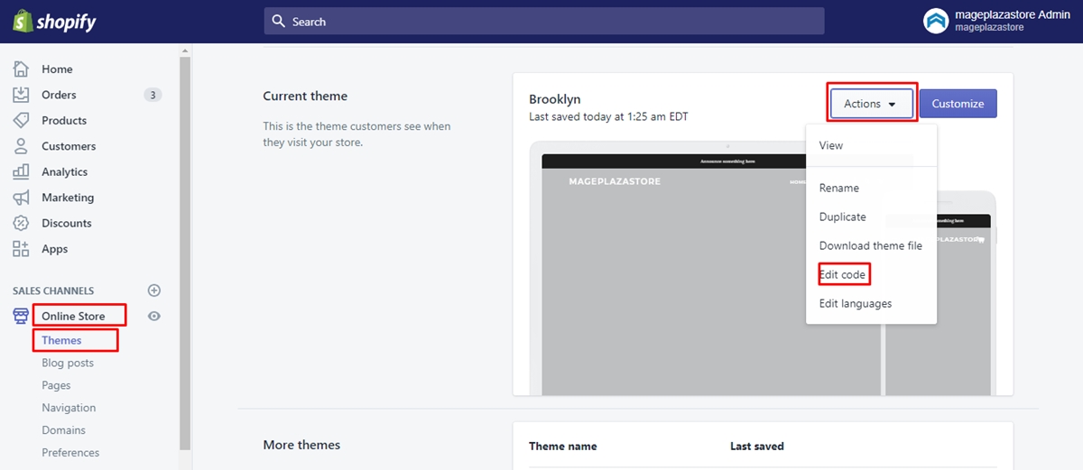Viewport: 1083px width, 470px height.
Task: Click SALES CHANNELS section label
Action: [53, 291]
